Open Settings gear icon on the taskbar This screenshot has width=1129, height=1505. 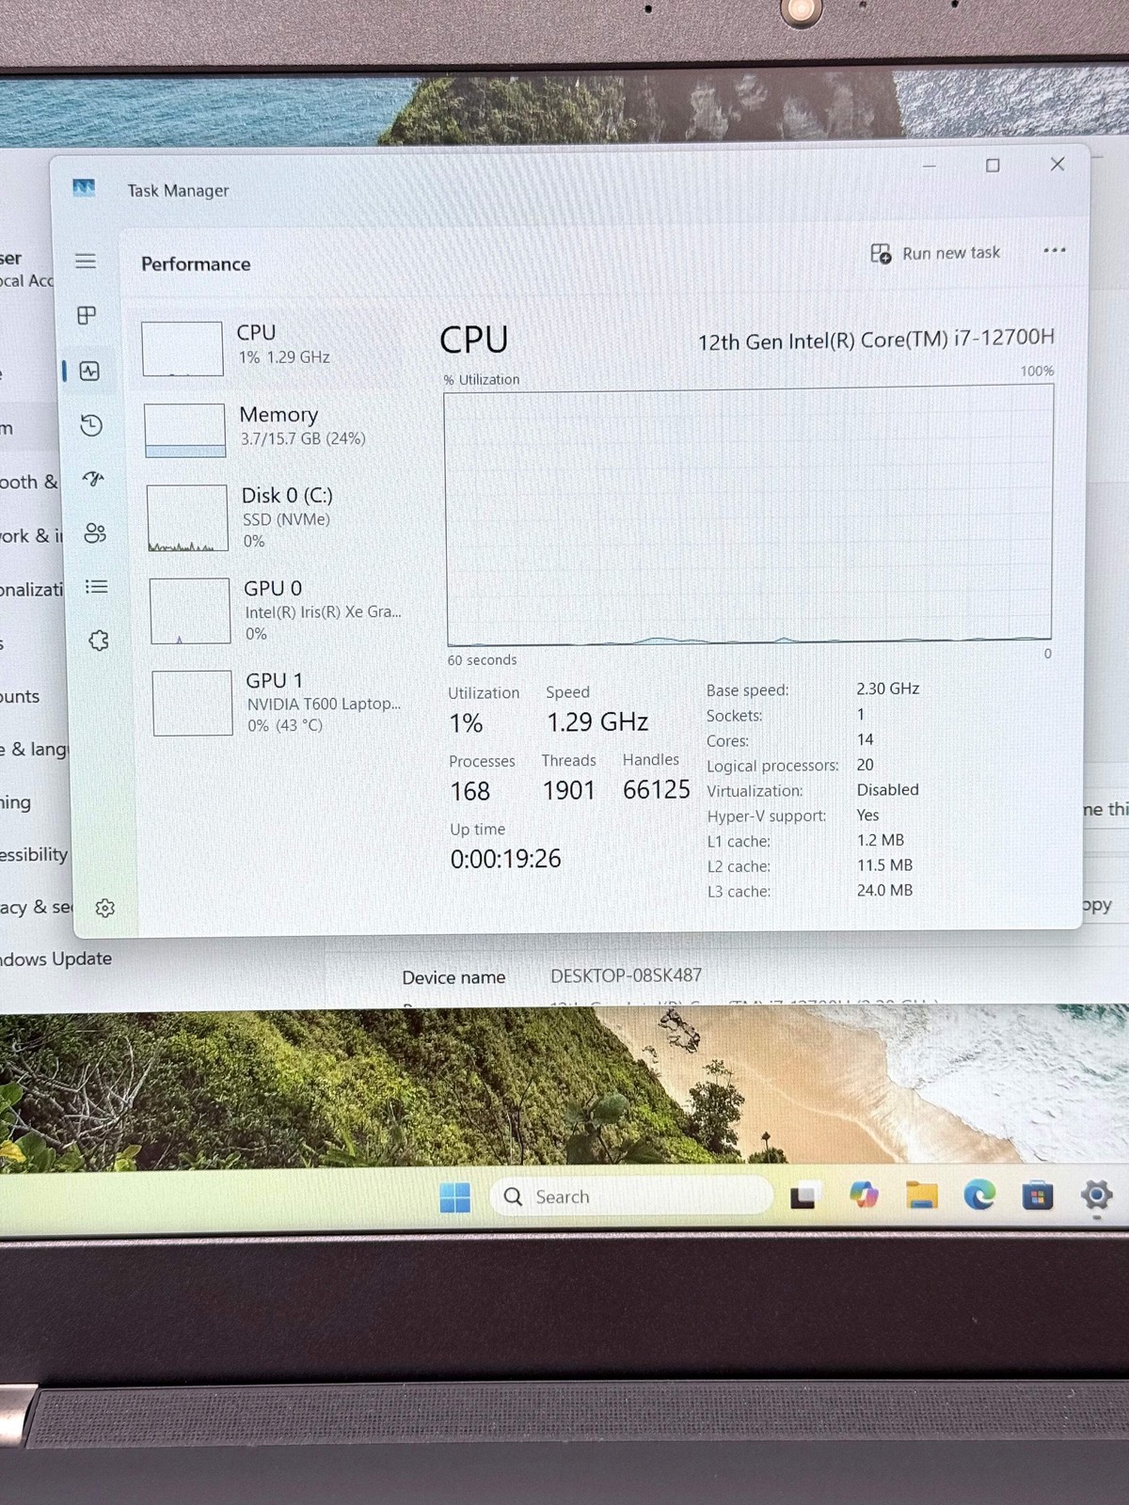[x=1096, y=1196]
